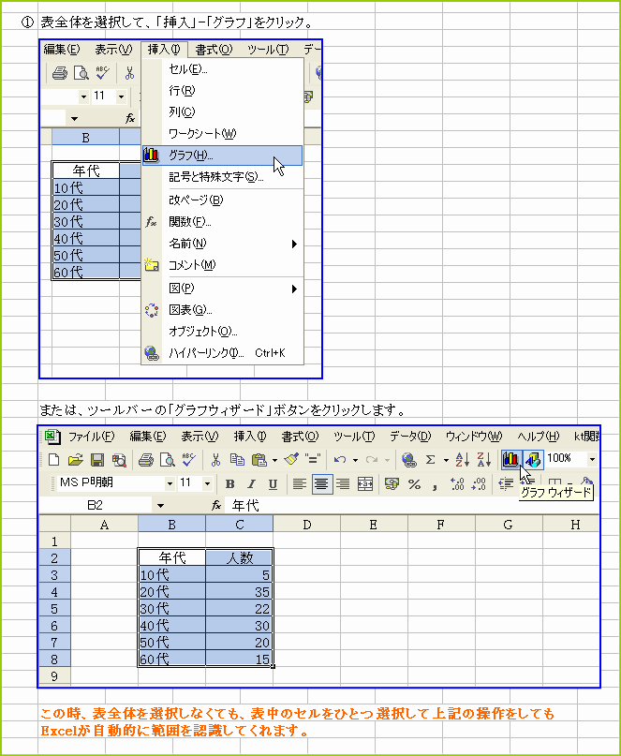Screen dimensions: 621x756
Task: Click the Search file icon next to Save
Action: (x=119, y=459)
